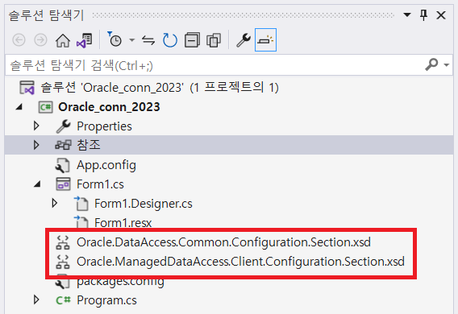Open dropdown next to pending changes filter
Viewport: 458px width, 314px height.
(132, 40)
